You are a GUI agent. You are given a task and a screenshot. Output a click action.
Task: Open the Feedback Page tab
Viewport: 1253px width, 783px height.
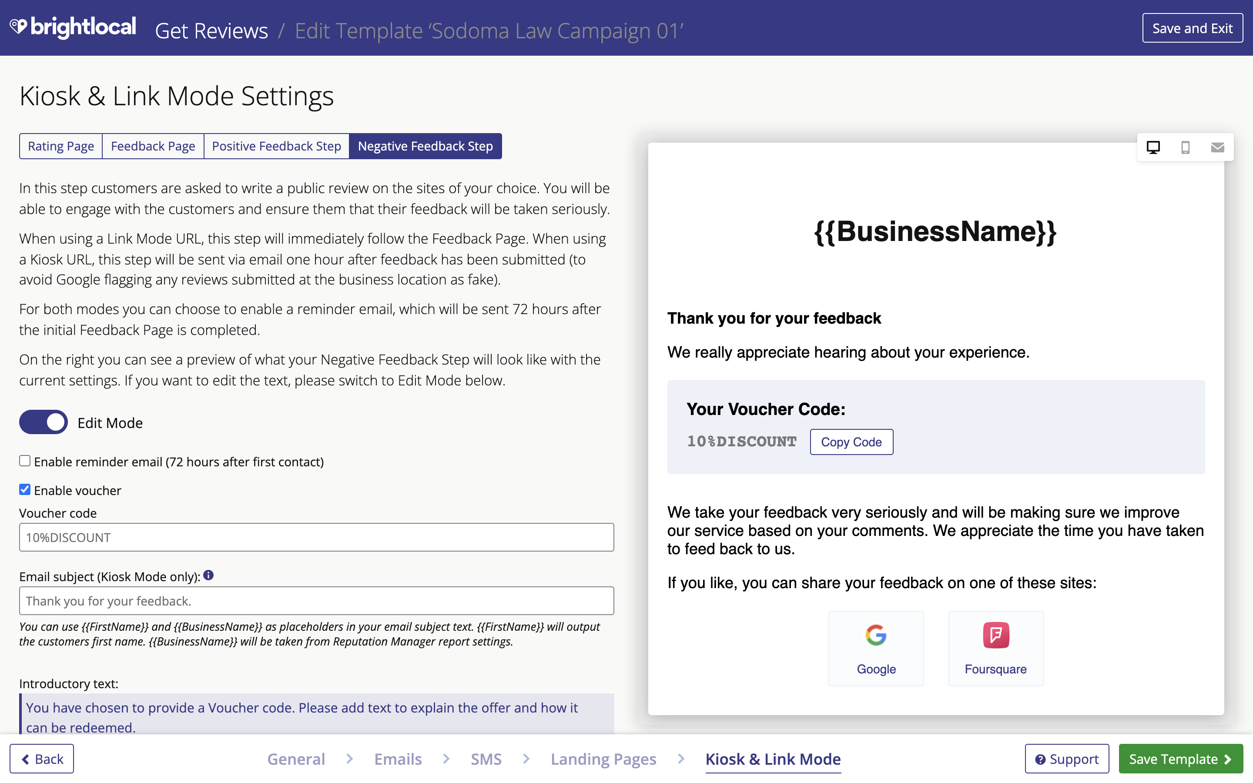point(153,146)
